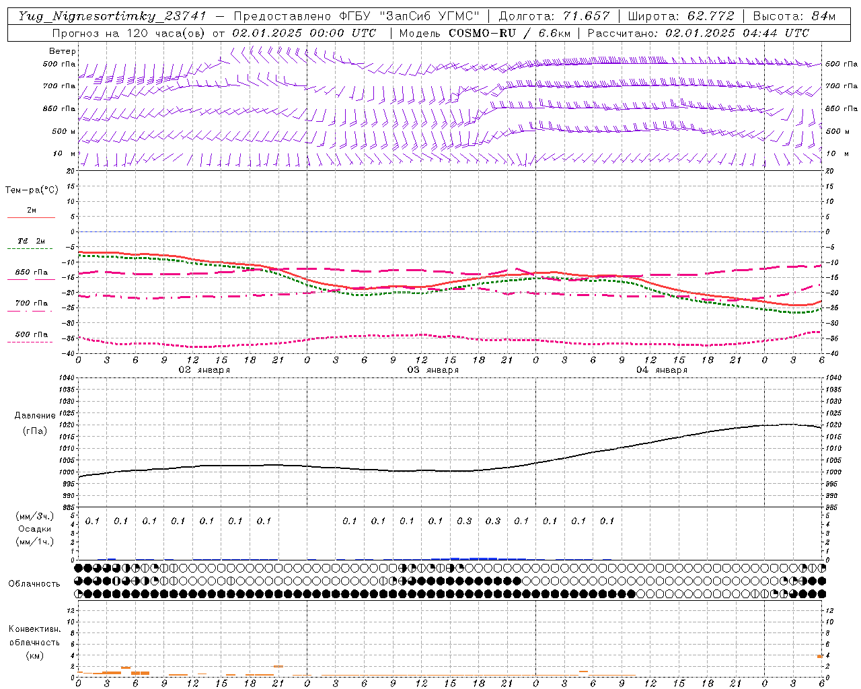Select the 10 м wind level label on left
Screen dimensions: 861x689
(65, 153)
